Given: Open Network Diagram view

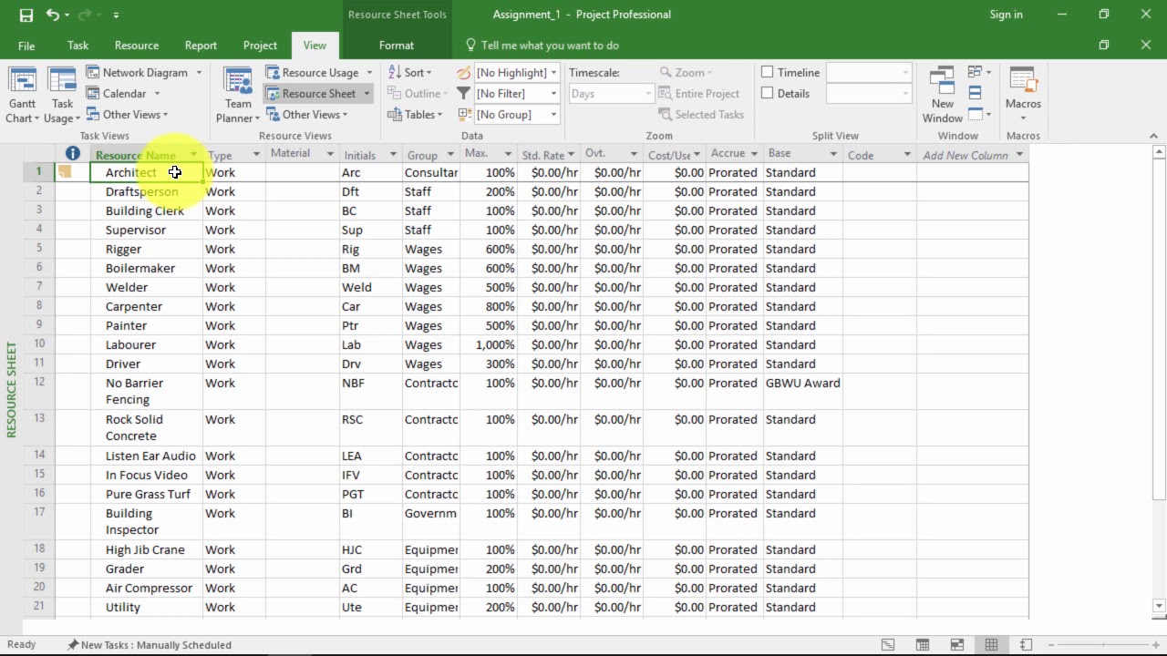Looking at the screenshot, I should click(144, 73).
